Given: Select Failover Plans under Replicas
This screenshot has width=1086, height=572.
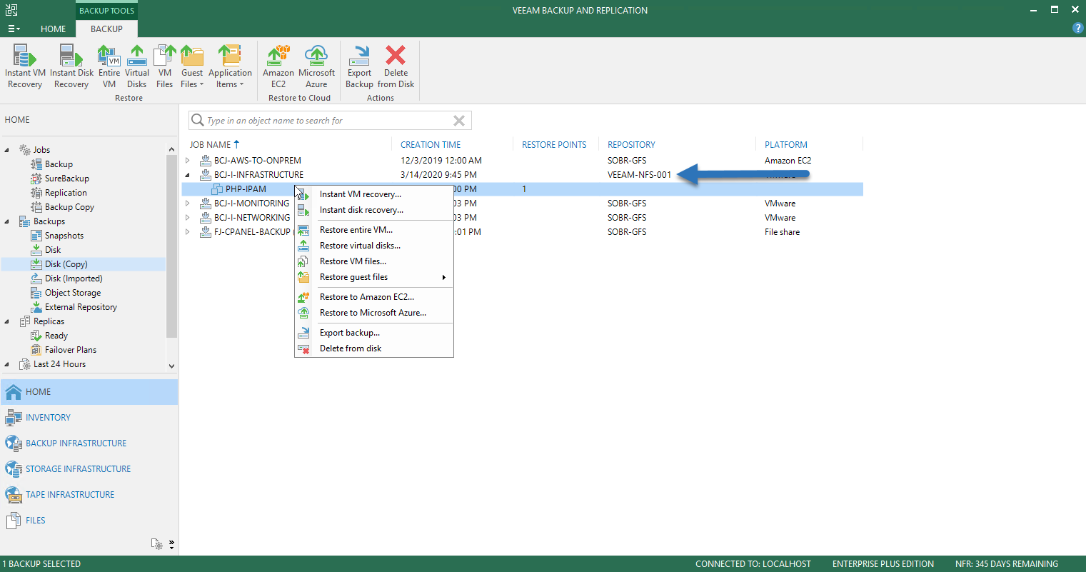Looking at the screenshot, I should point(71,350).
